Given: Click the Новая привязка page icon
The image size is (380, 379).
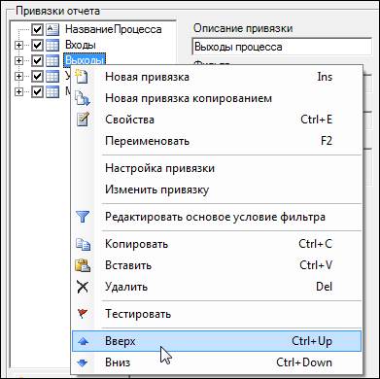Looking at the screenshot, I should (83, 77).
